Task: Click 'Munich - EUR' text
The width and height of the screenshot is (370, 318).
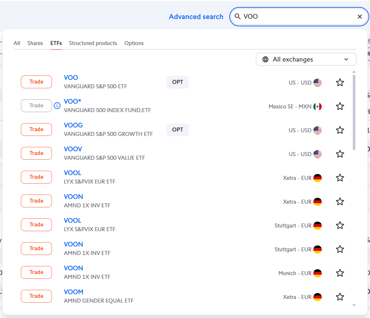Action: pos(295,273)
